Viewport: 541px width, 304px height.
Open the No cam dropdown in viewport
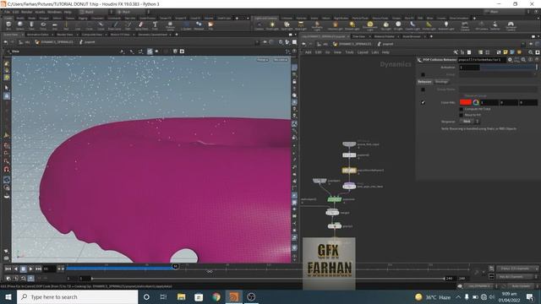[x=281, y=60]
